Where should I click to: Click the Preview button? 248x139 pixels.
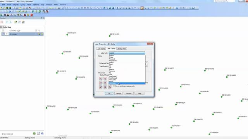point(129,93)
